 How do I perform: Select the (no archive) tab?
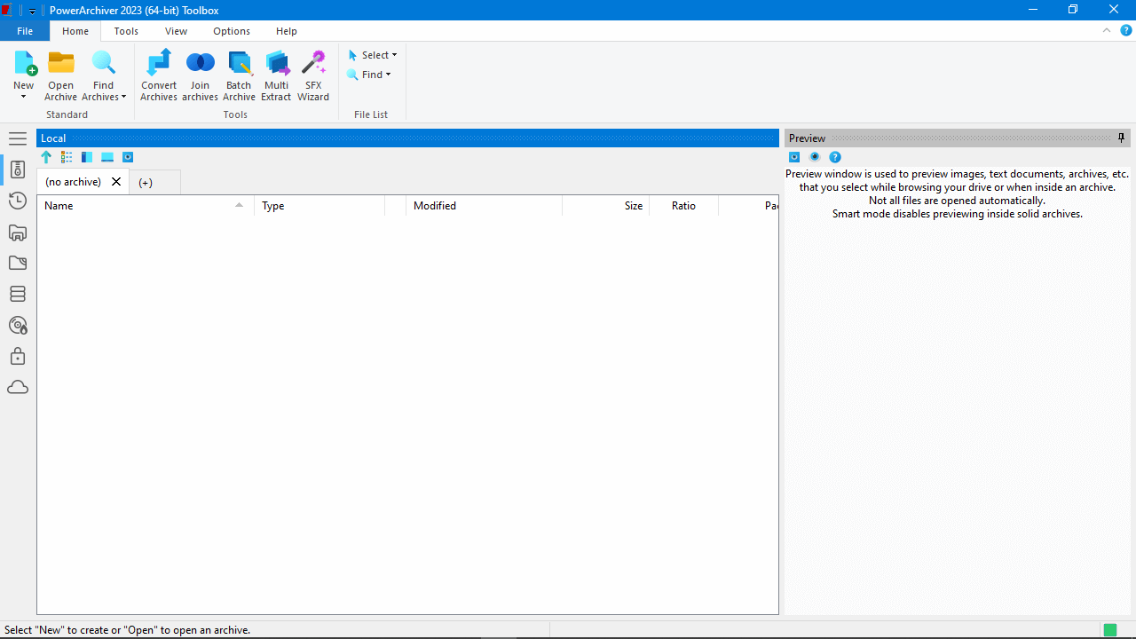click(73, 182)
